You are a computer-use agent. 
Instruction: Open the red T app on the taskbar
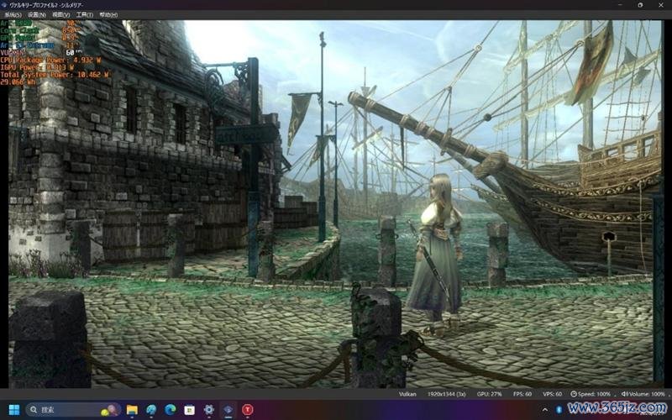click(x=247, y=410)
